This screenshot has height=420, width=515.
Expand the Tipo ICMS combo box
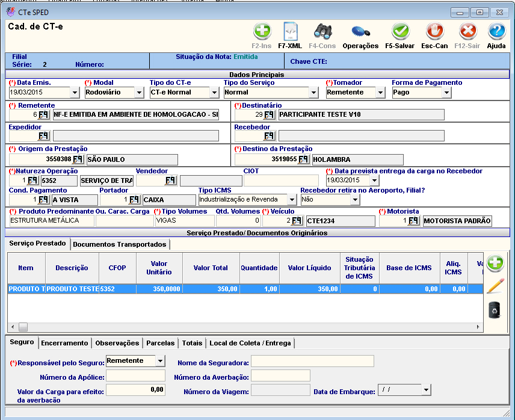coord(291,200)
